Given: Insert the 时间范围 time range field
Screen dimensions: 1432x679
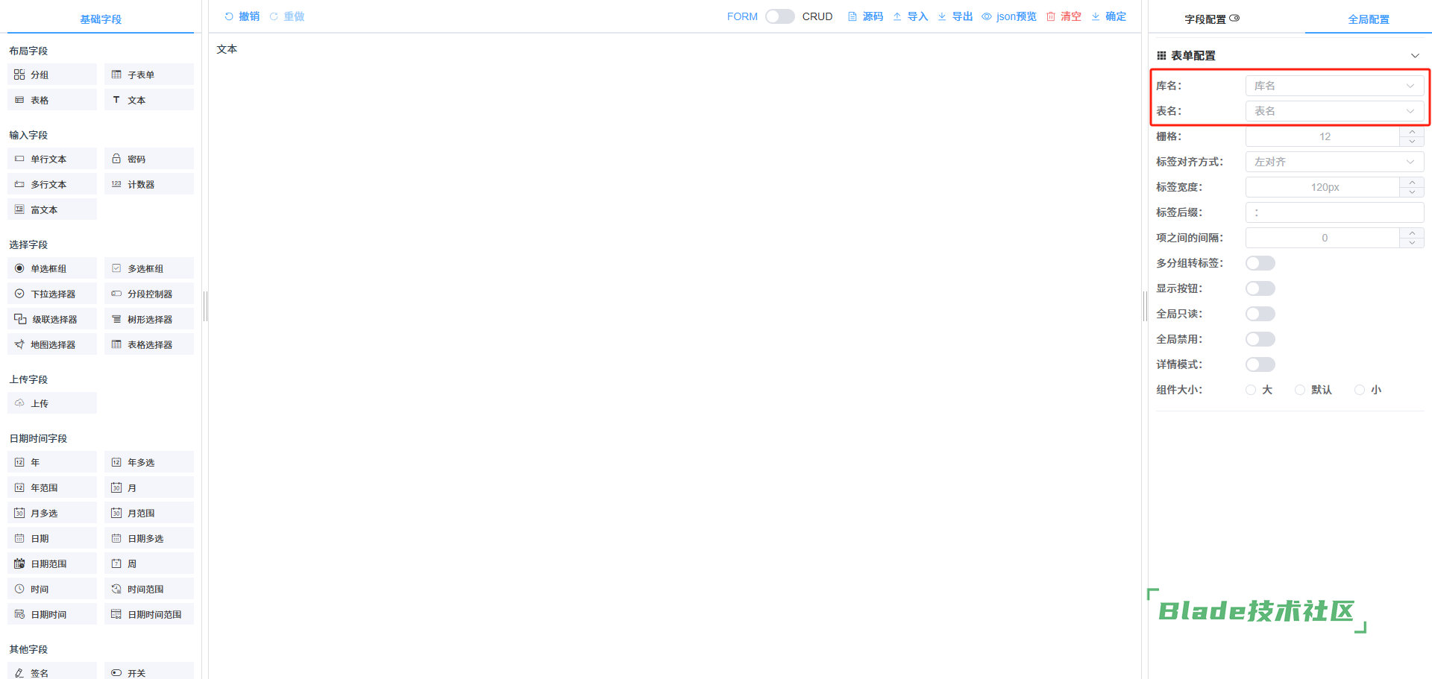Looking at the screenshot, I should (149, 589).
